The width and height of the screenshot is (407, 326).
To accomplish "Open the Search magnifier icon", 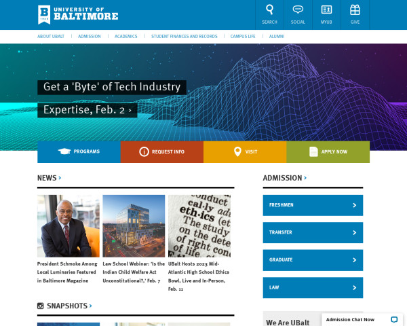I will 270,10.
